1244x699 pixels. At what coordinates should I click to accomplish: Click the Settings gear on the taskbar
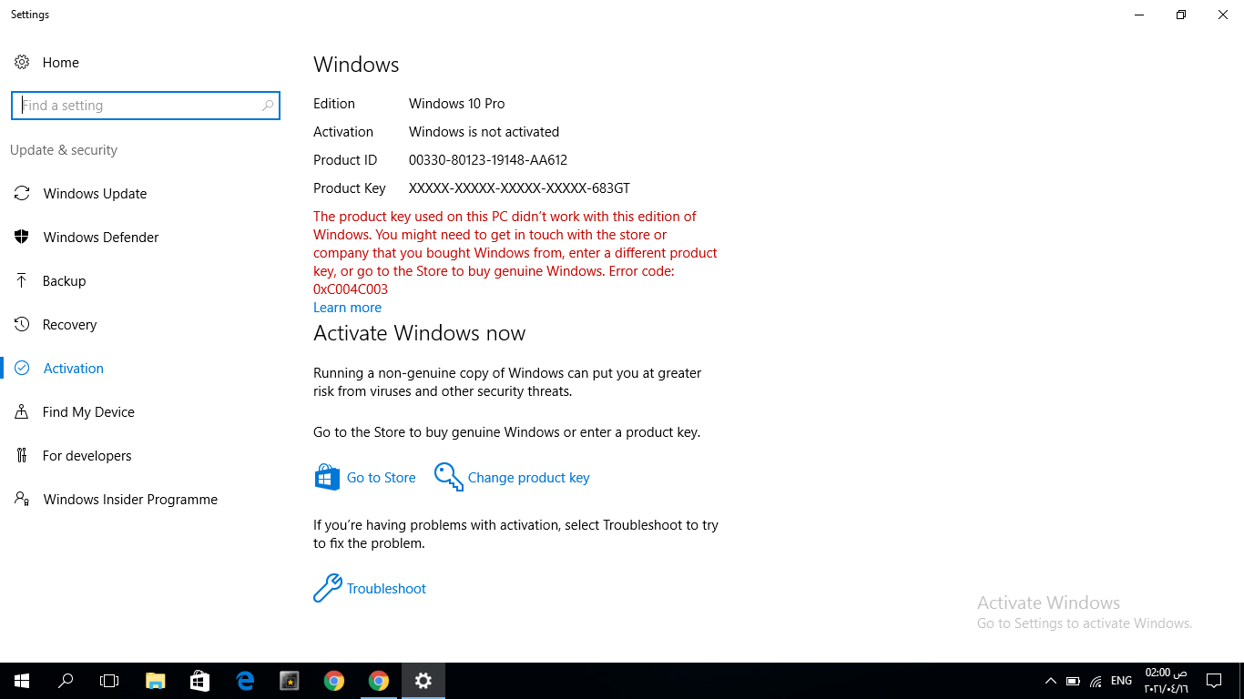point(423,681)
